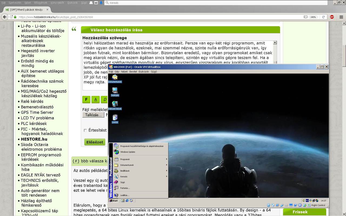Select the Sajátgép desktop icon
346x216 pixels.
point(115,92)
